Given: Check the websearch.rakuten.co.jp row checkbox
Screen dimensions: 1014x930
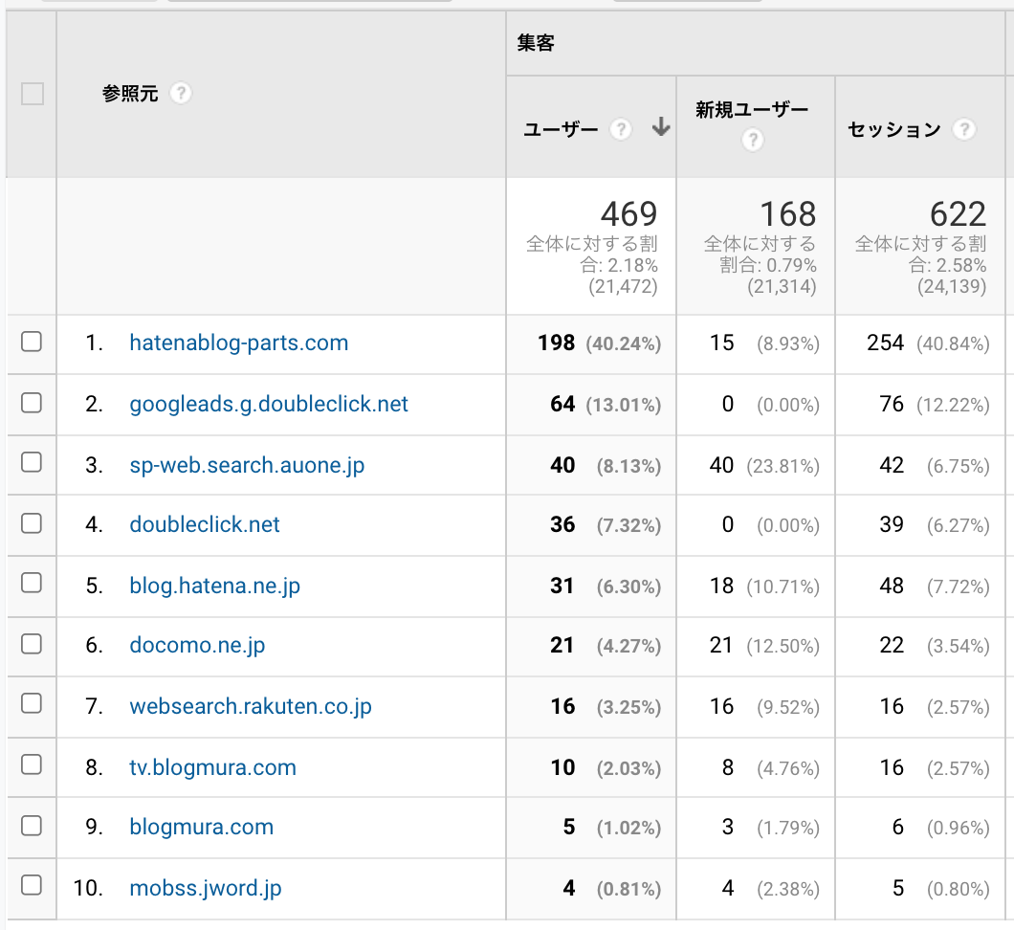Looking at the screenshot, I should (x=31, y=703).
